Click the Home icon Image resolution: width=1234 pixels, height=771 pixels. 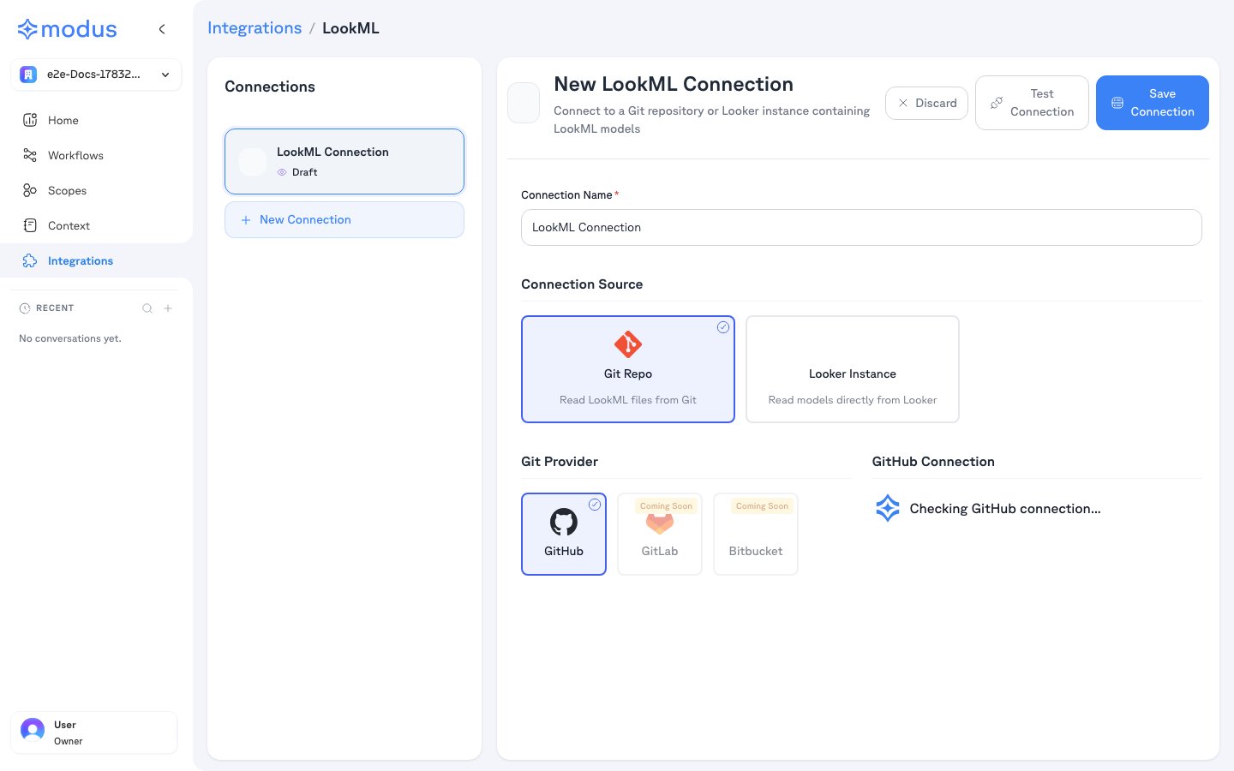click(30, 120)
